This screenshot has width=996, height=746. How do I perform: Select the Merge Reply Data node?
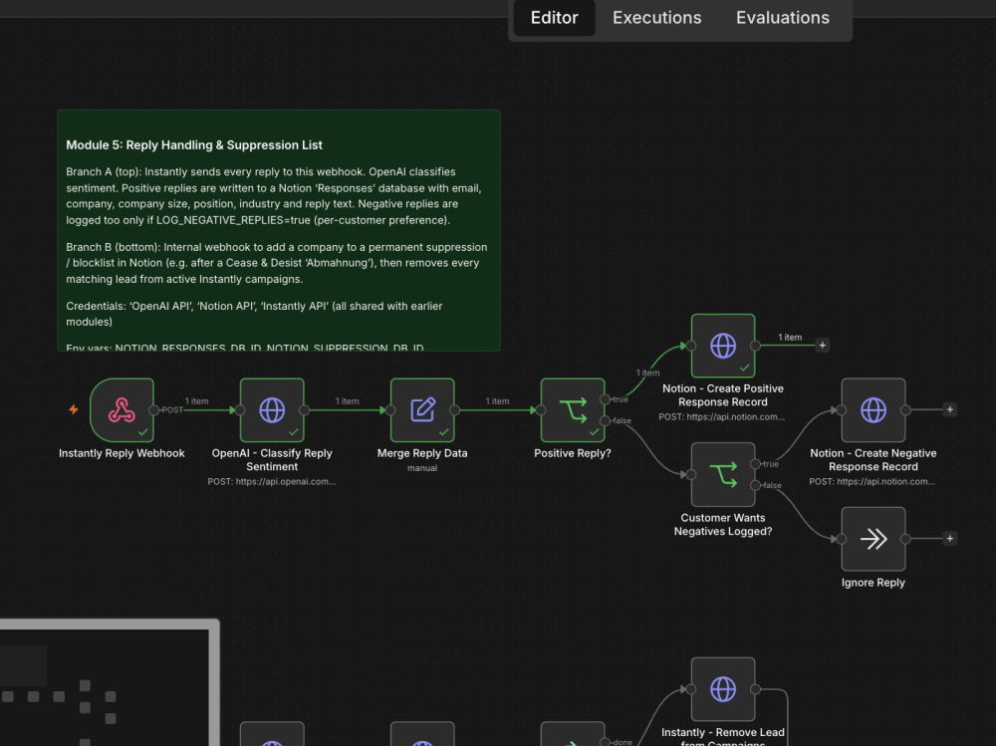[x=422, y=410]
